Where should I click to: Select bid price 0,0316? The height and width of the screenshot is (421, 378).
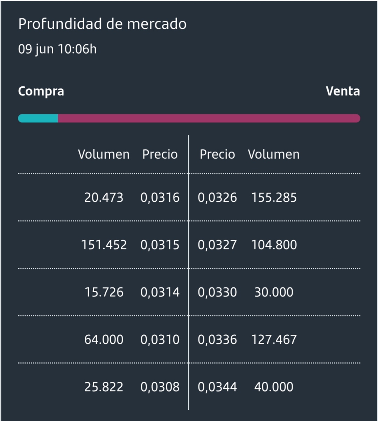pos(160,198)
